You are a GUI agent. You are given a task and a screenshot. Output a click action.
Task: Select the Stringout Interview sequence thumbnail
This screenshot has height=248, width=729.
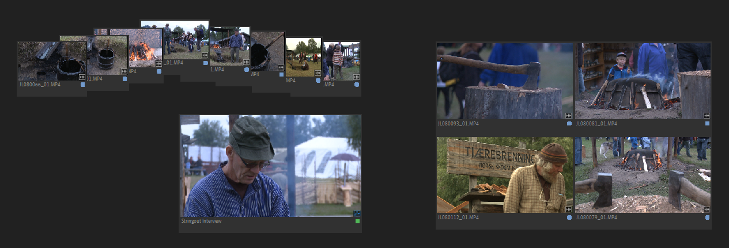270,166
